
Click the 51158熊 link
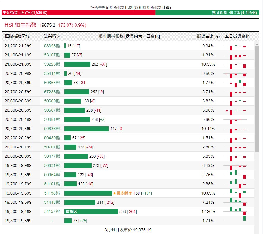tap(52, 193)
